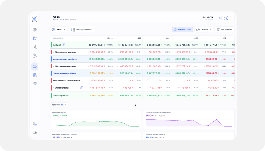Click the АПР column header
265x151 pixels.
196,38
